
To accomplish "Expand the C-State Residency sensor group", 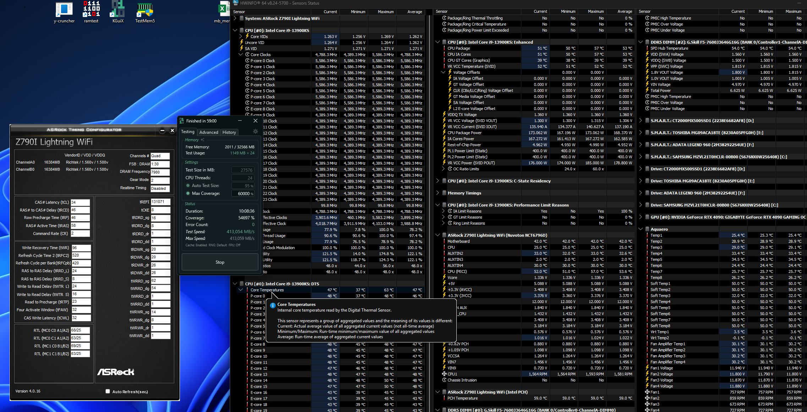I will click(x=438, y=181).
